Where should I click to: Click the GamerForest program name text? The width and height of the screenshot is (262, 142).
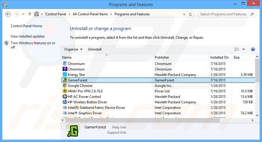pos(78,80)
